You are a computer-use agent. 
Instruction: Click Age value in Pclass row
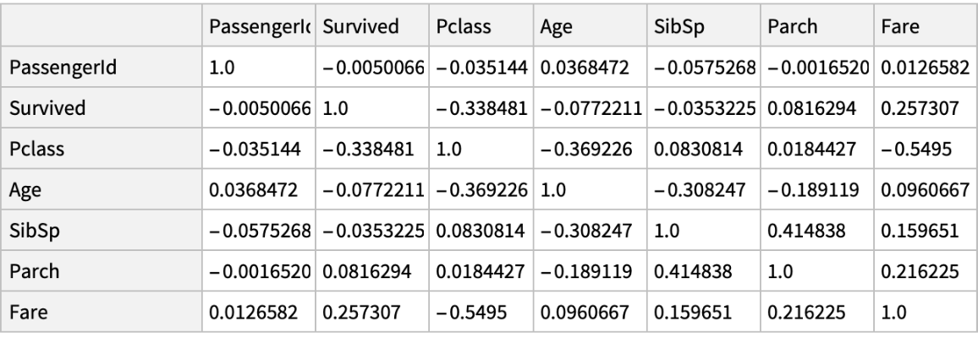(x=576, y=149)
